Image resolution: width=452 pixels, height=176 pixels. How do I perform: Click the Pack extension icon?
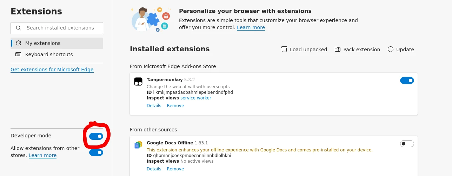tap(338, 49)
